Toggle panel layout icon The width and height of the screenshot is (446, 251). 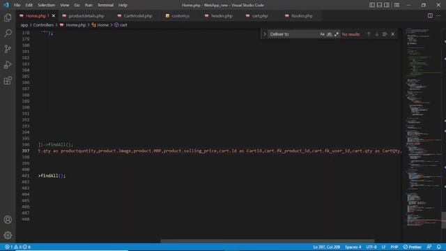pos(379,5)
